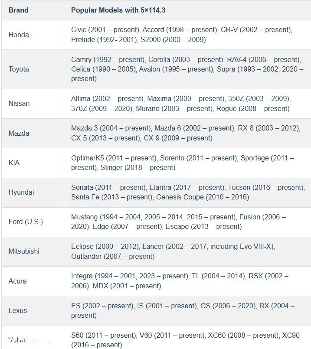The image size is (311, 349).
Task: Click the Ford (U.S.) brand cell
Action: pos(26,222)
